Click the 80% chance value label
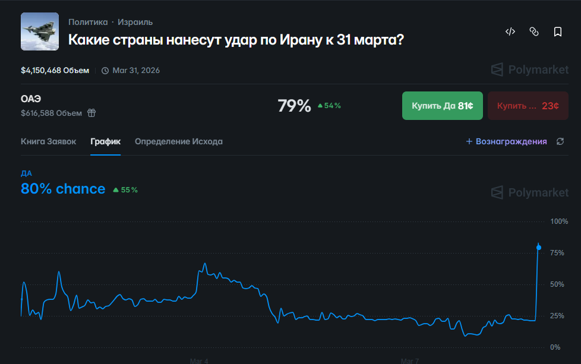Viewport: 581px width, 364px height. pos(63,189)
